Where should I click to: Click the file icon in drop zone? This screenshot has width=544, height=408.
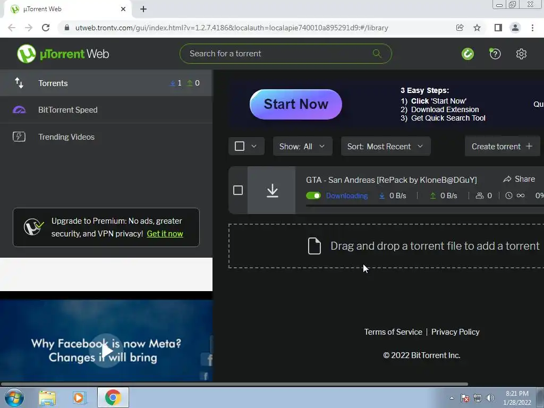click(x=314, y=246)
